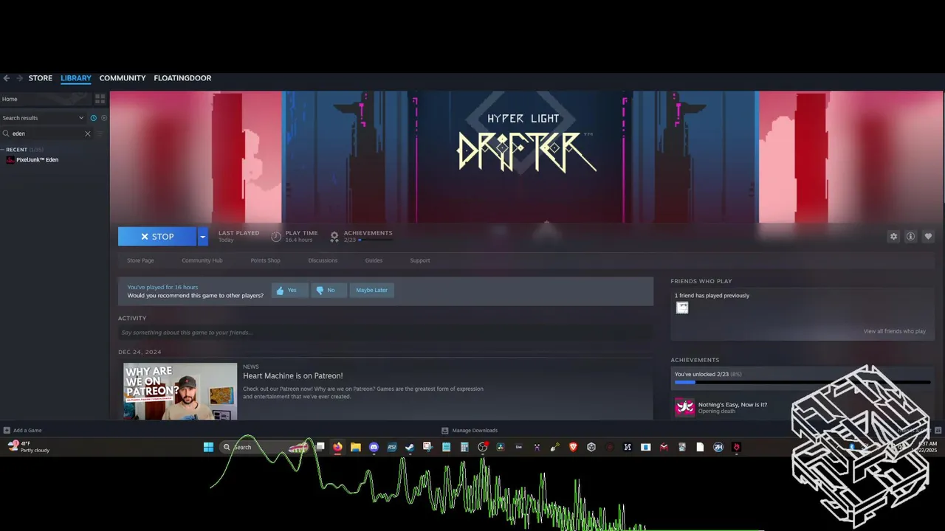Go back with the back arrow

click(x=7, y=78)
